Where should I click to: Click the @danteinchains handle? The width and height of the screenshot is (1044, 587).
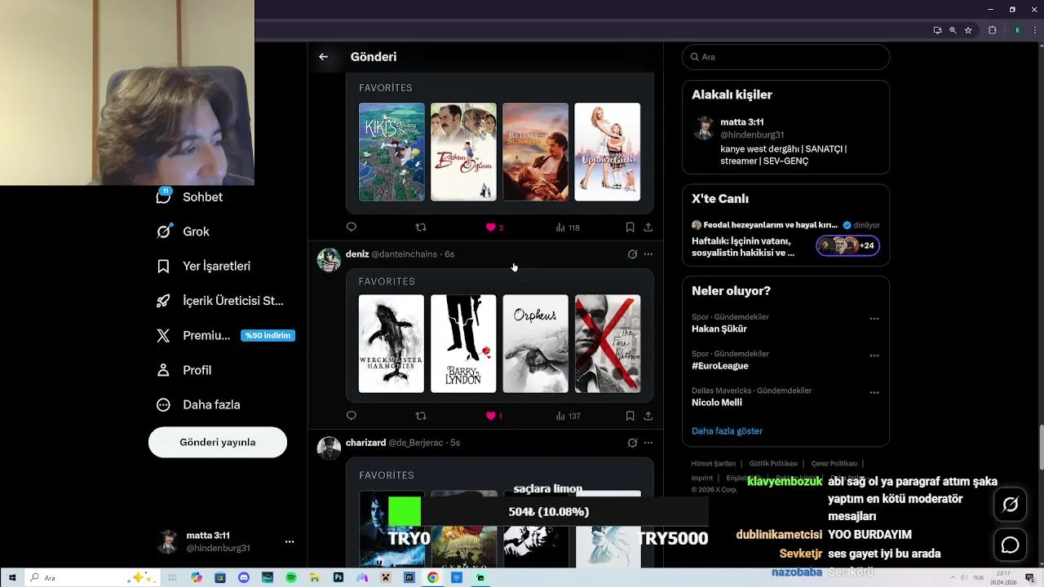[405, 254]
